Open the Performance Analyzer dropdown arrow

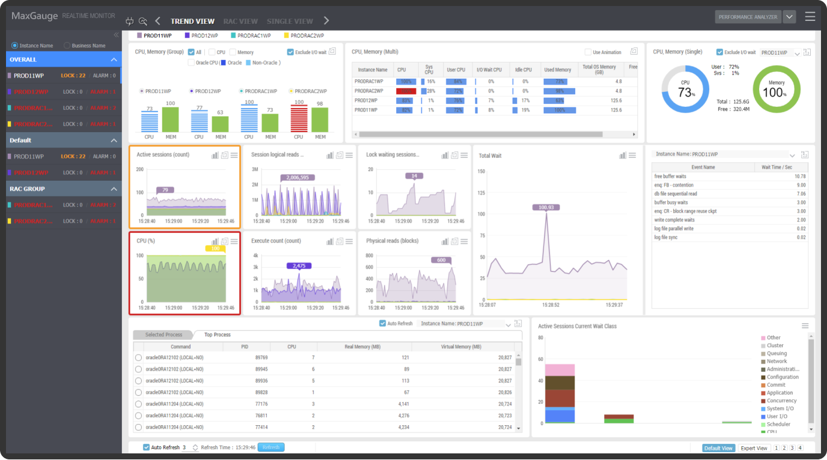(x=789, y=17)
